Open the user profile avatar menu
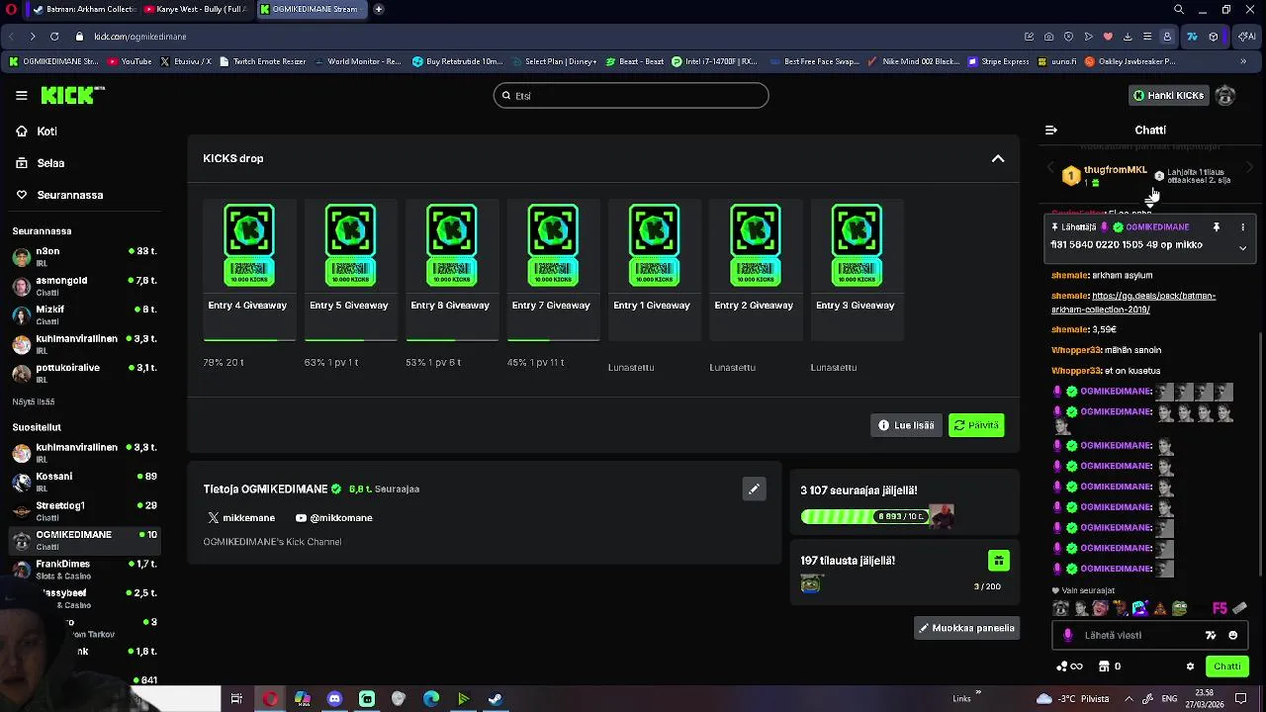Image resolution: width=1266 pixels, height=712 pixels. point(1225,95)
